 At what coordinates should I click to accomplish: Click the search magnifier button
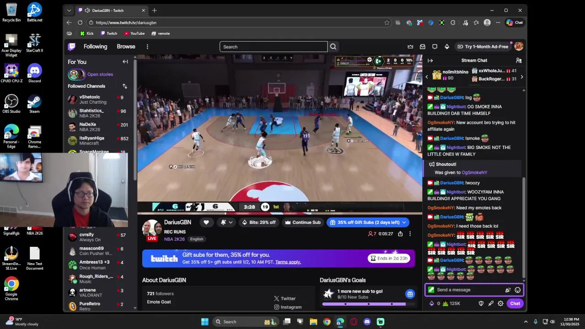coord(333,47)
